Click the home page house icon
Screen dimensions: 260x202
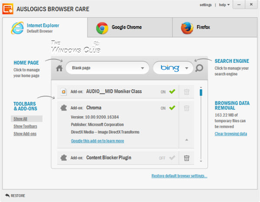click(x=59, y=68)
